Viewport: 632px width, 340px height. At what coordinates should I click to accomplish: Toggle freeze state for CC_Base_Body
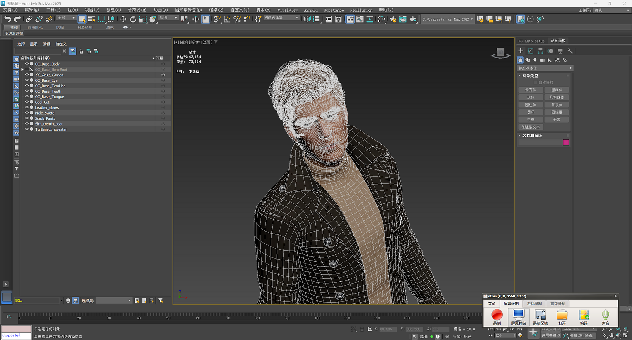click(163, 64)
